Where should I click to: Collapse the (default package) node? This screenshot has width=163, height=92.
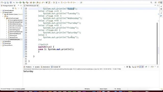(5, 18)
